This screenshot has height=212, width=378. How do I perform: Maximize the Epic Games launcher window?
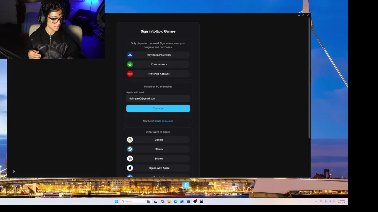(303, 15)
